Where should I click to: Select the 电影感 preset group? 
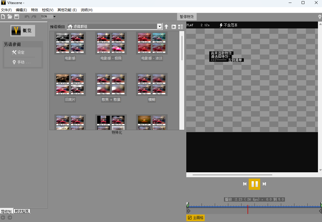pyautogui.click(x=70, y=46)
